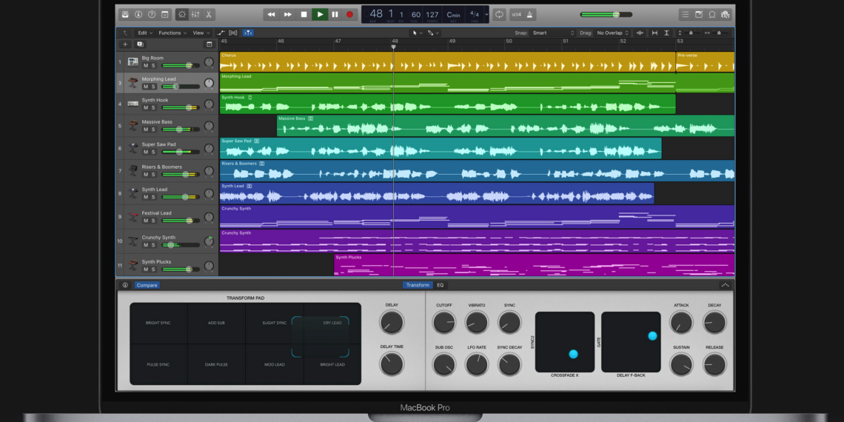Select the BRIGHT SYNC transform pad preset

point(158,323)
